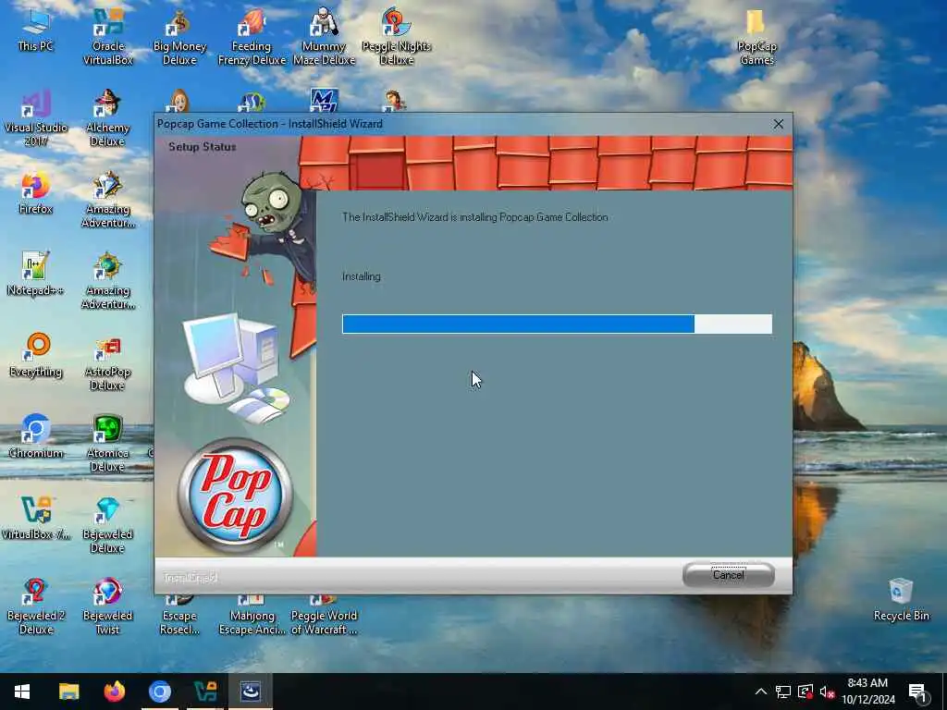Screen dimensions: 947x710
Task: Open the clock showing 8:43 AM
Action: pos(867,692)
